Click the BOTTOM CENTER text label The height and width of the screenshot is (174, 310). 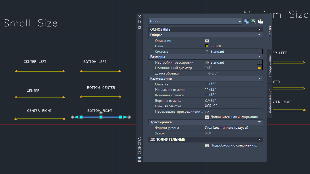tap(101, 88)
